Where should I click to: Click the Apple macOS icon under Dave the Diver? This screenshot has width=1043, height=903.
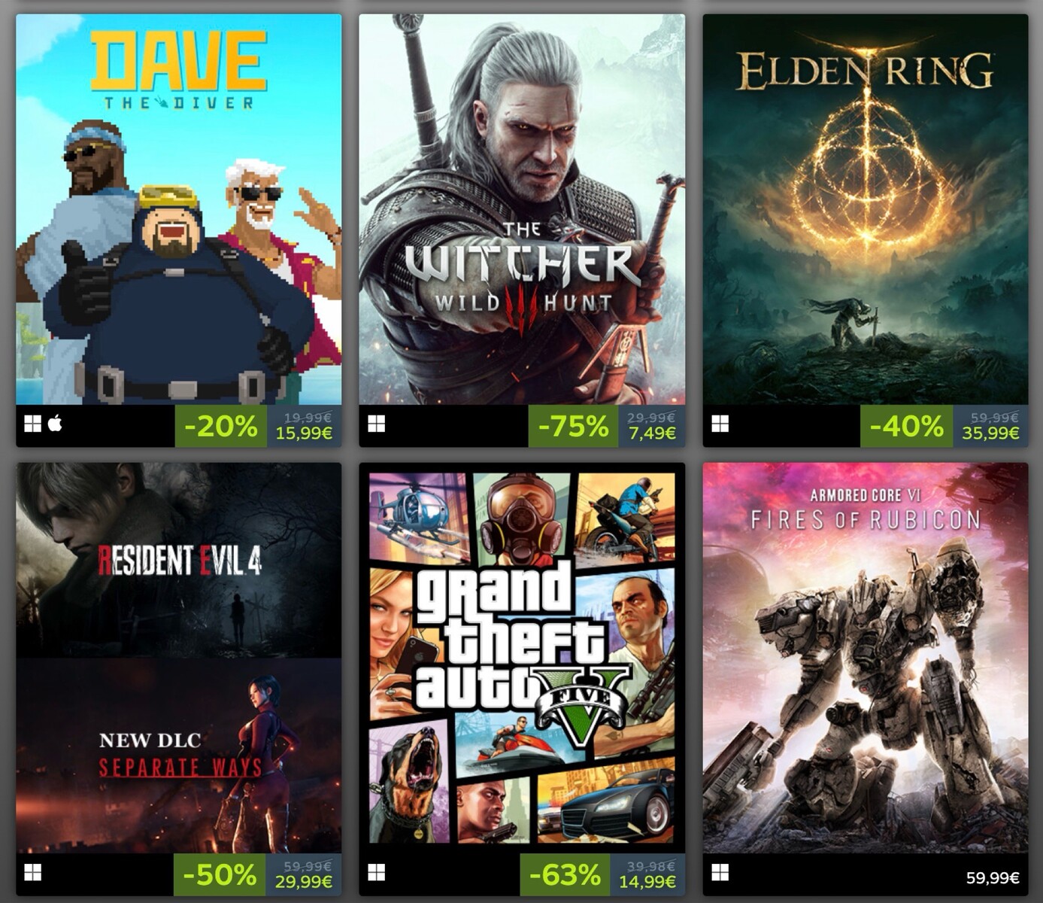55,424
